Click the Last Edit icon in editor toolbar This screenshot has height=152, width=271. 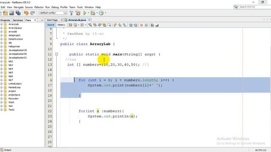(x=70, y=25)
